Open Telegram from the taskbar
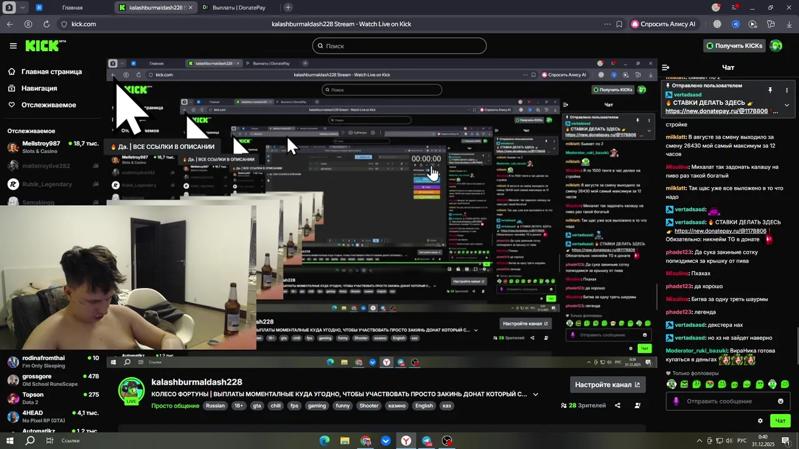 pos(426,441)
